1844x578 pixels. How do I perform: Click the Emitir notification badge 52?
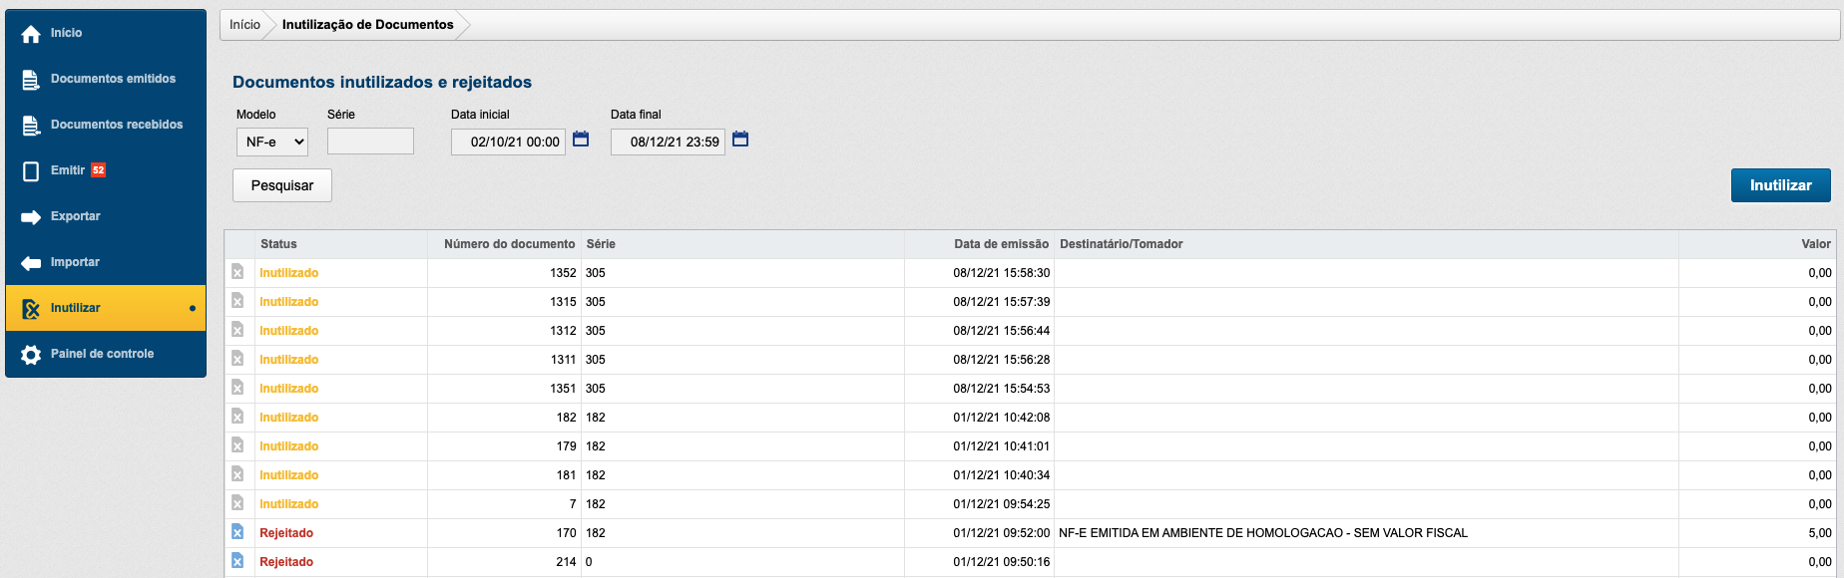tap(99, 170)
